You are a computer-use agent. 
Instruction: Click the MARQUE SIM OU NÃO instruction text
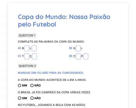(51, 73)
